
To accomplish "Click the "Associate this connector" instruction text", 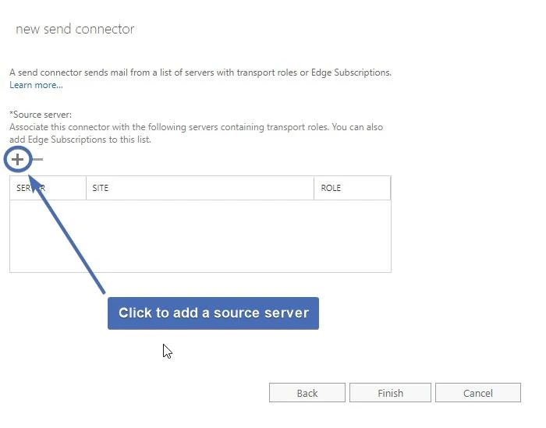I will pos(196,127).
